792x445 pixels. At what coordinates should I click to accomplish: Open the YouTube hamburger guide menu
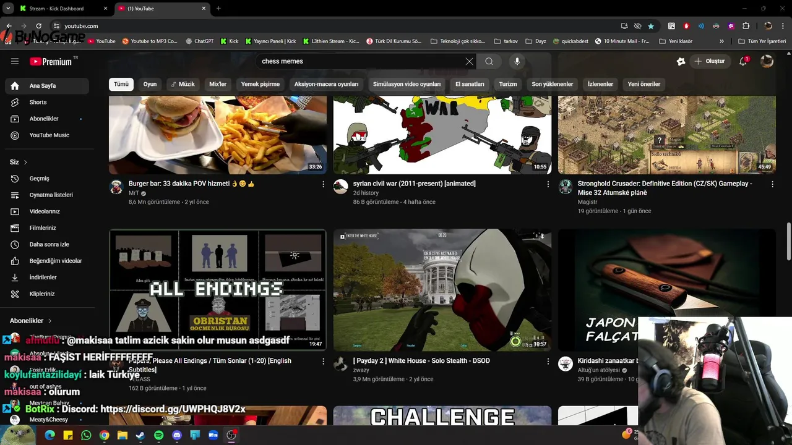tap(15, 61)
